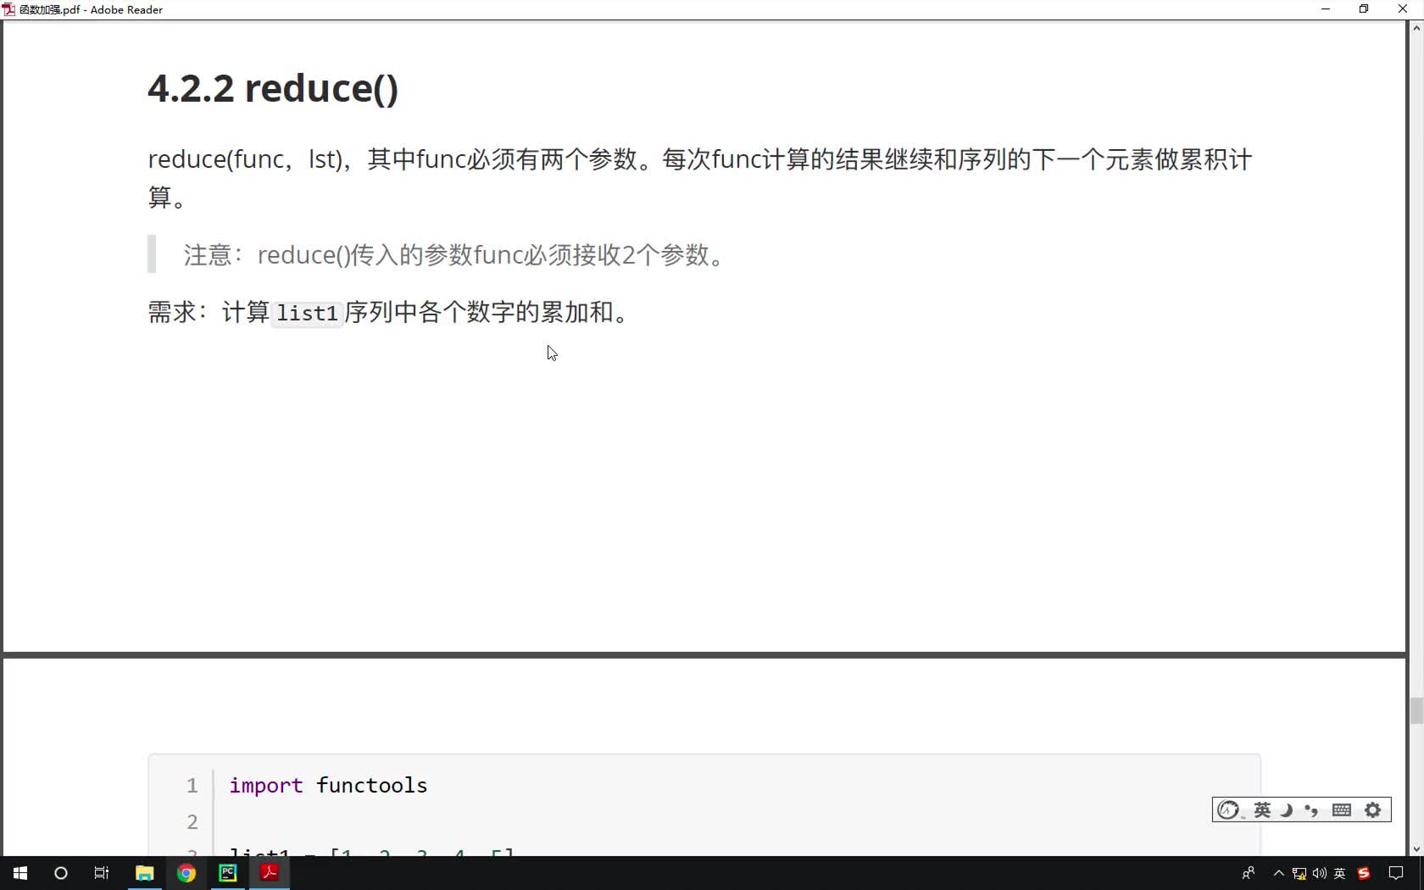
Task: Close the Adobe Reader window
Action: (1403, 9)
